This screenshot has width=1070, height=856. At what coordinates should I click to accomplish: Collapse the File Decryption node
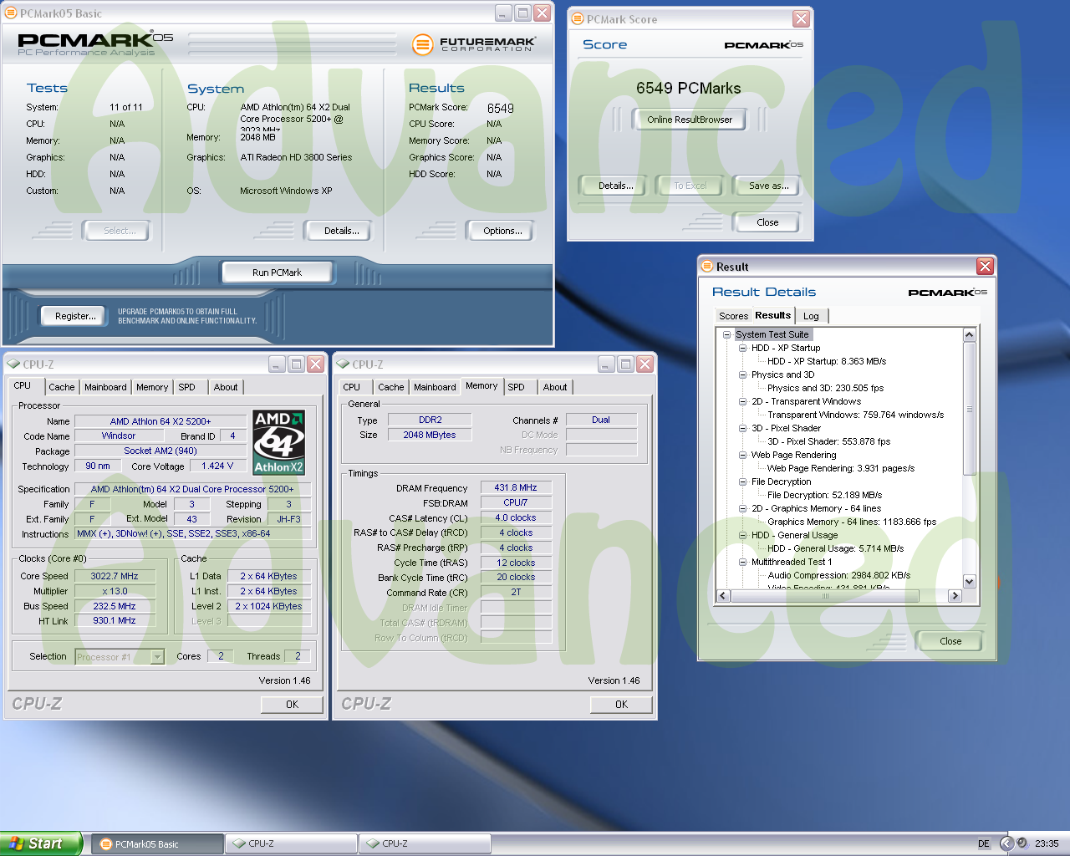pyautogui.click(x=742, y=481)
